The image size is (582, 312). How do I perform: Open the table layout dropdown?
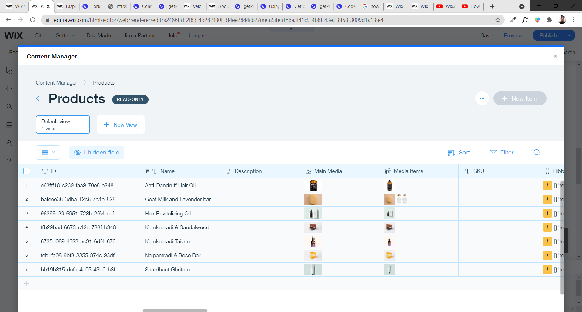pos(48,152)
